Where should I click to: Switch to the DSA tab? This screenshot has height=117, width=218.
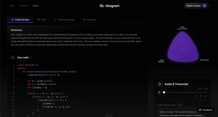click(42, 20)
